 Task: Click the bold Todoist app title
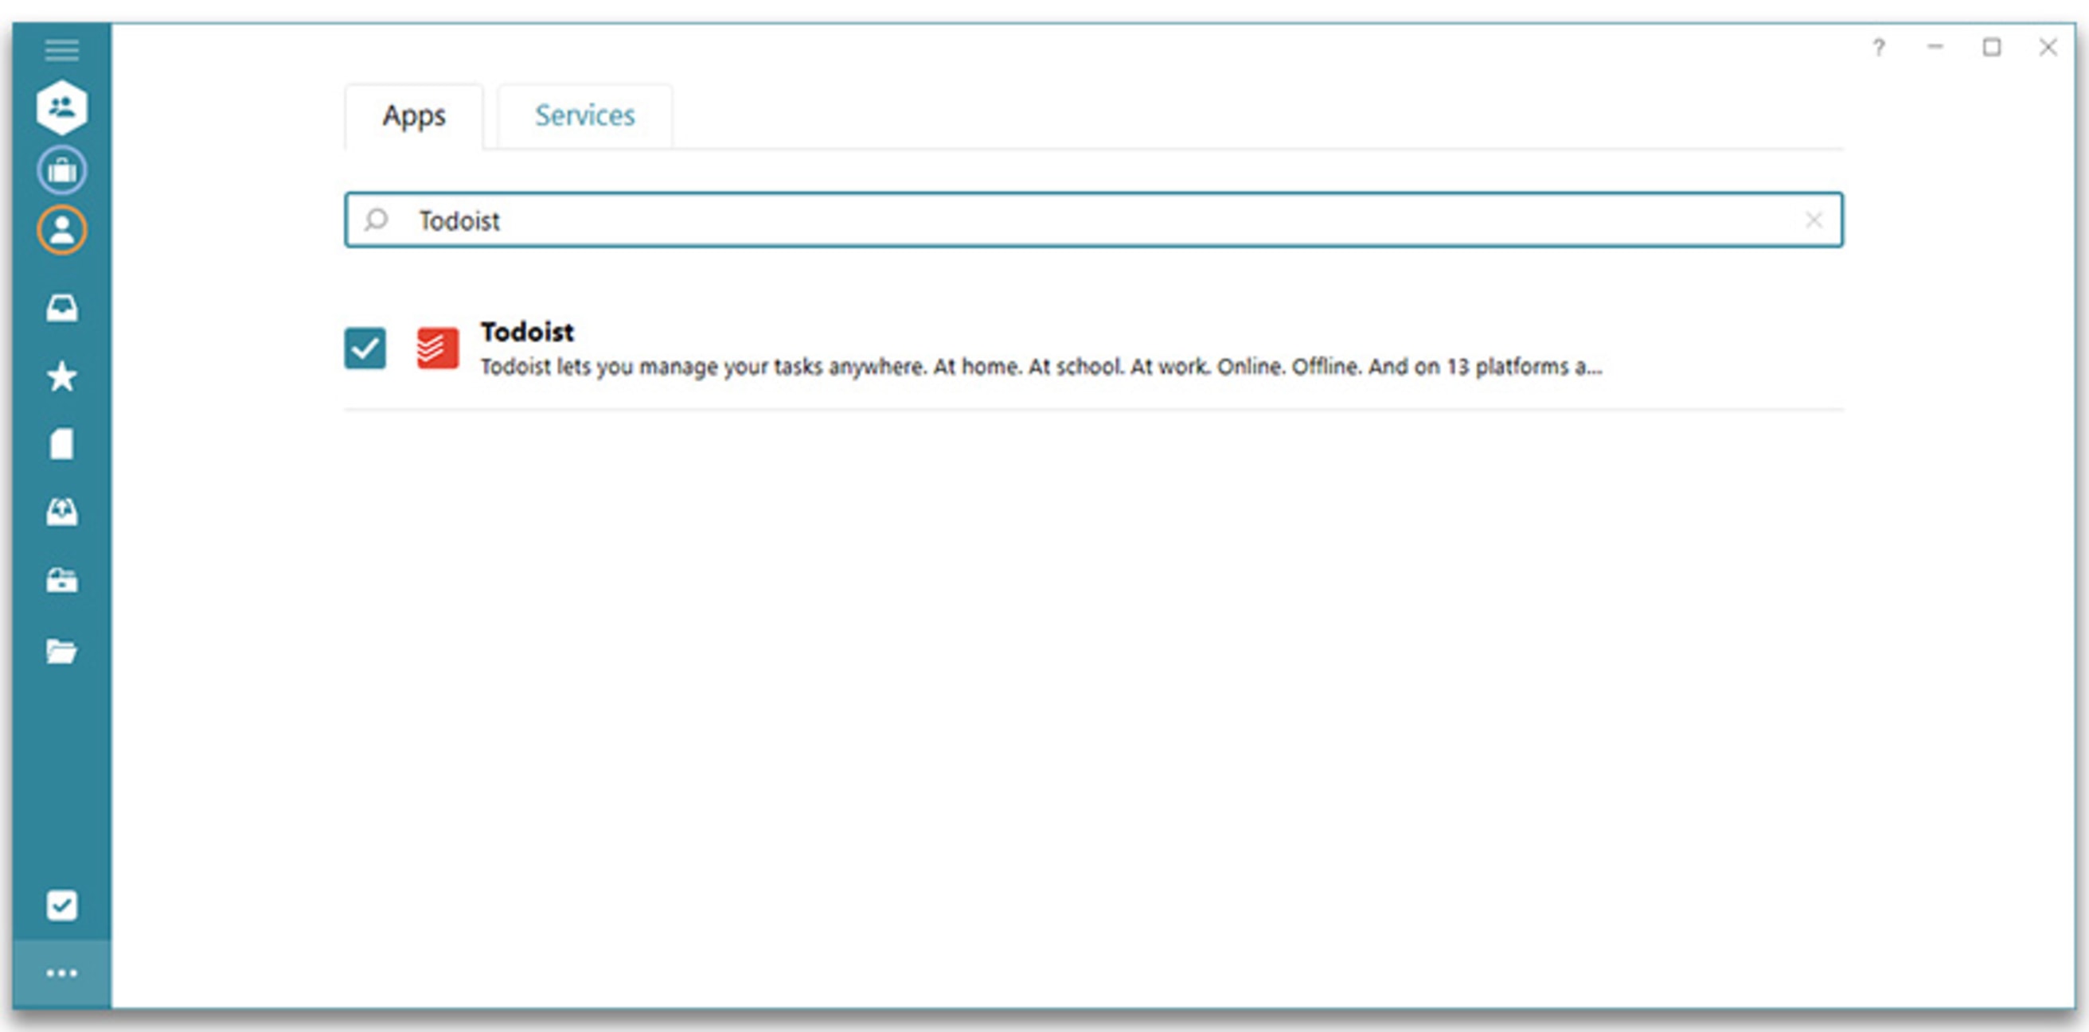pos(527,332)
